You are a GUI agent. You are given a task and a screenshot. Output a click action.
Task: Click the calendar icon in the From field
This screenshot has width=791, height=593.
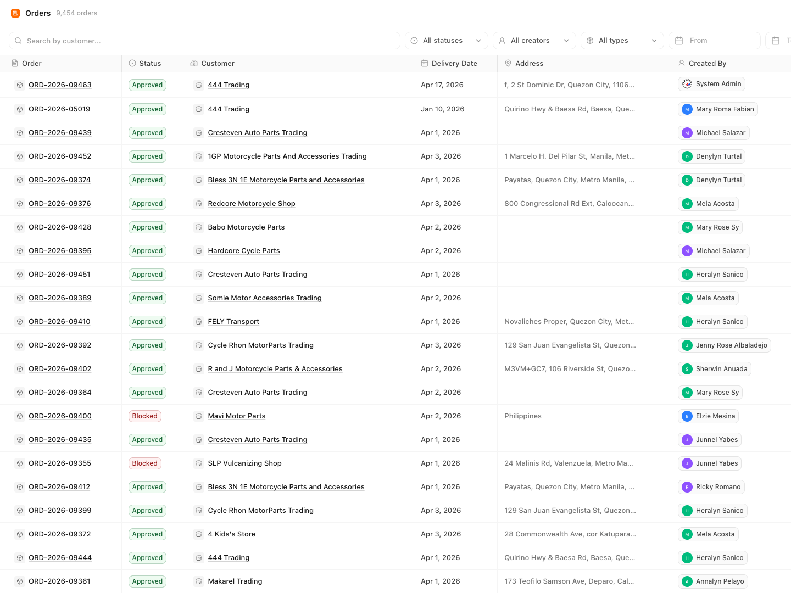coord(679,41)
